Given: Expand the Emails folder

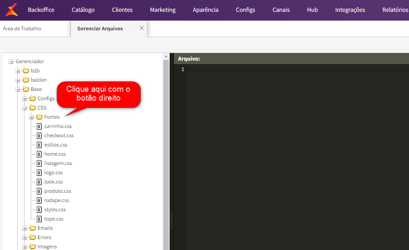Looking at the screenshot, I should tap(24, 229).
